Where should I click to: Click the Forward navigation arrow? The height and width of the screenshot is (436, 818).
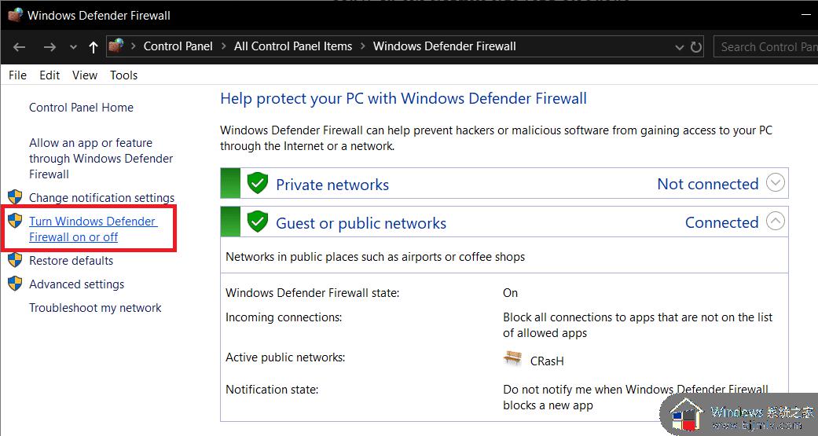[50, 47]
